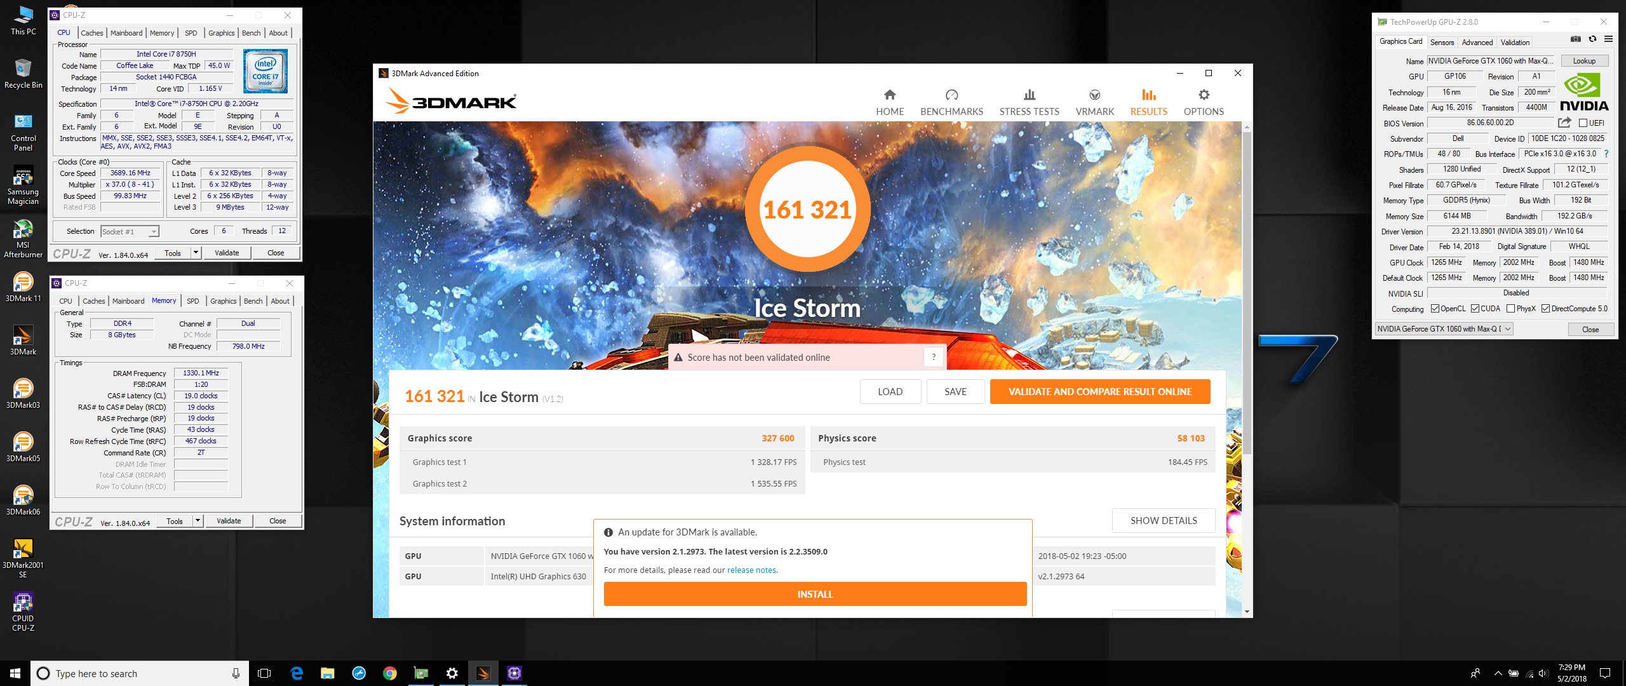Open the OPTIONS gear icon
This screenshot has width=1626, height=686.
(x=1204, y=95)
